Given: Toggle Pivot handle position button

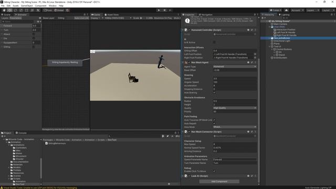Looking at the screenshot, I should [48, 10].
